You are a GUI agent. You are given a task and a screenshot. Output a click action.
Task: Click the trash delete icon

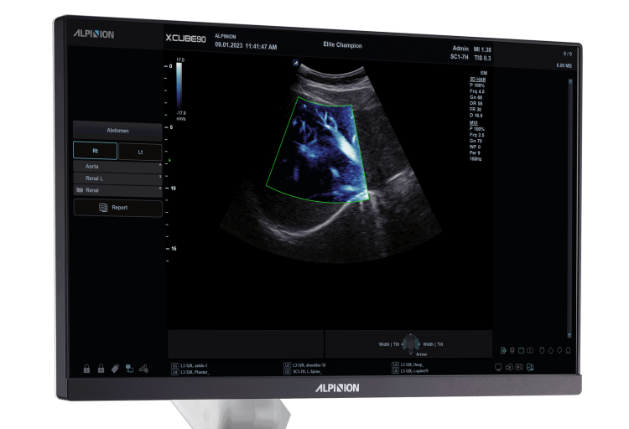tap(512, 350)
